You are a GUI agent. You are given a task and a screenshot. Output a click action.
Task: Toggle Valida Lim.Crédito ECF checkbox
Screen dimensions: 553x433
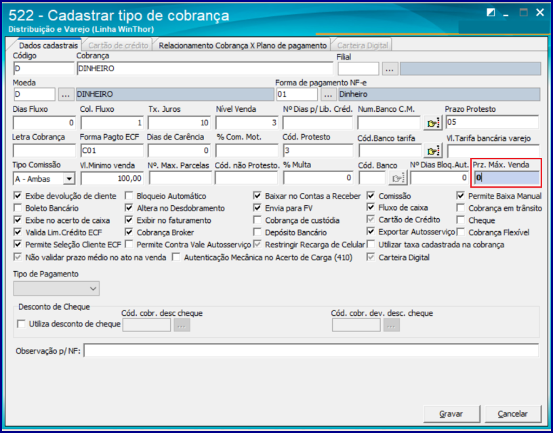coord(18,232)
